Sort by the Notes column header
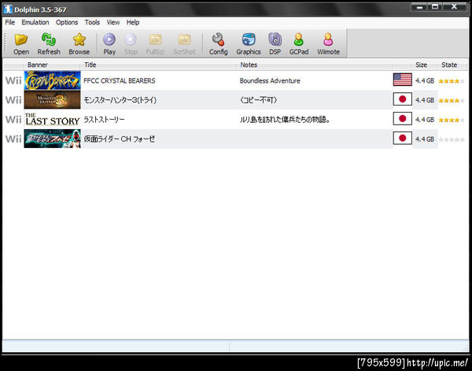The image size is (472, 371). tap(314, 65)
